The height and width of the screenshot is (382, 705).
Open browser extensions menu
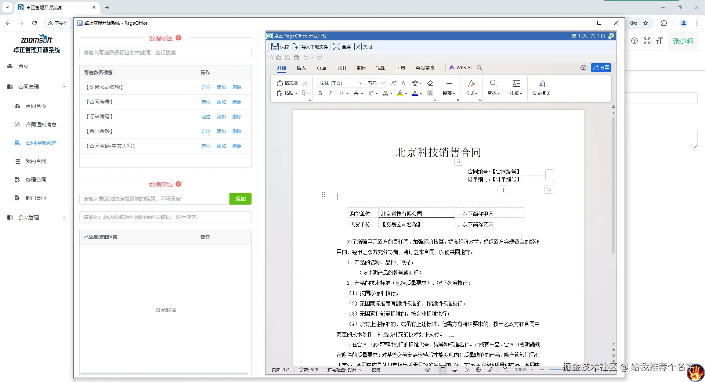point(664,23)
